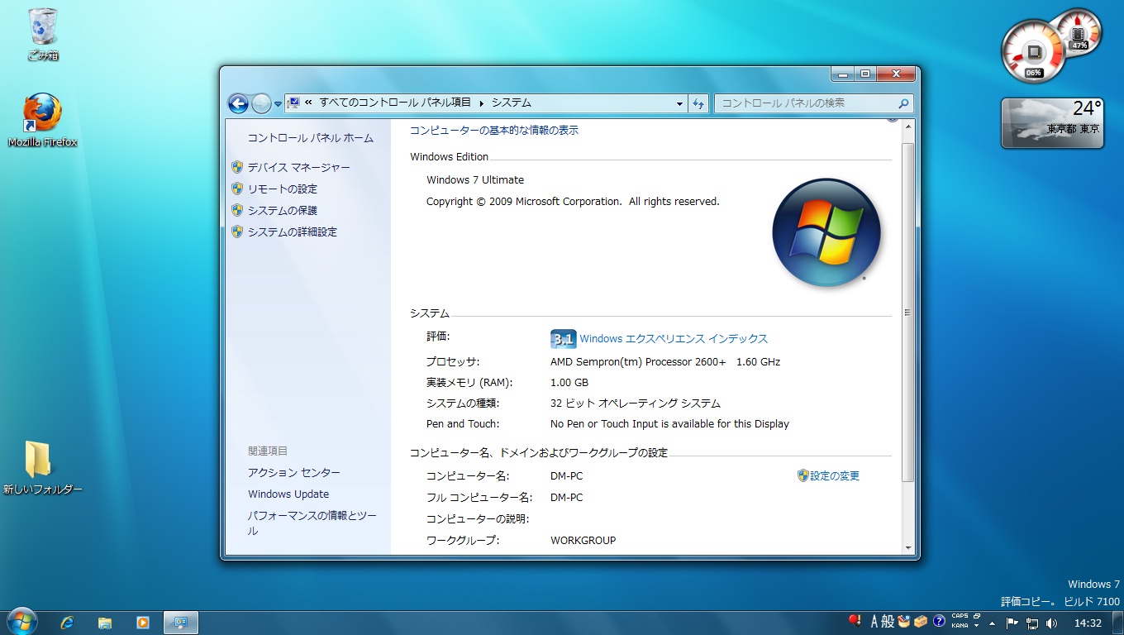This screenshot has width=1124, height=635.
Task: Click the 東京 weather gadget
Action: (1053, 123)
